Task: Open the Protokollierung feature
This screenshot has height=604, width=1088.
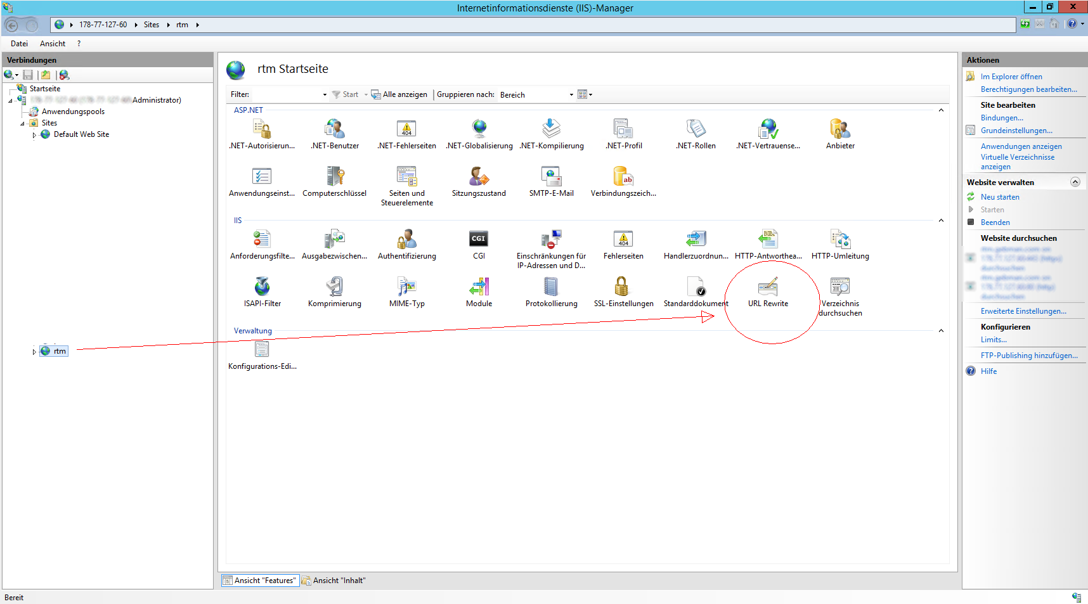Action: (x=551, y=288)
